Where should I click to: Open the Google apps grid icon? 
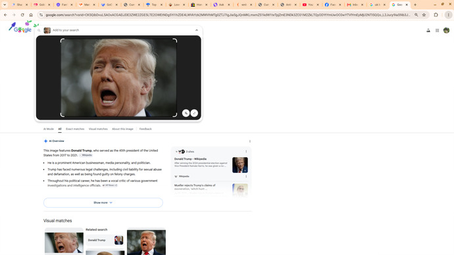(x=437, y=30)
